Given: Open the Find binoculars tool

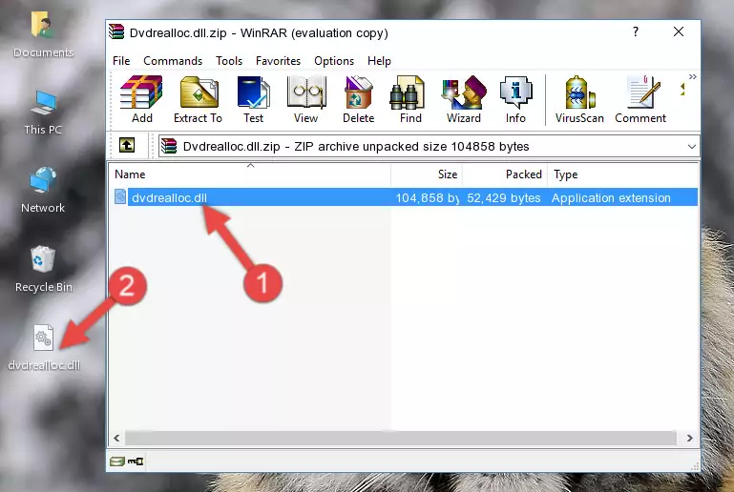Looking at the screenshot, I should click(x=410, y=99).
